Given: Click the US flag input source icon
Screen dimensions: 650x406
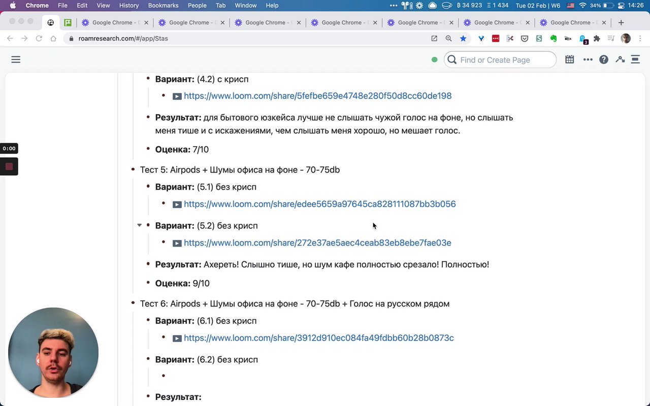Looking at the screenshot, I should click(570, 6).
